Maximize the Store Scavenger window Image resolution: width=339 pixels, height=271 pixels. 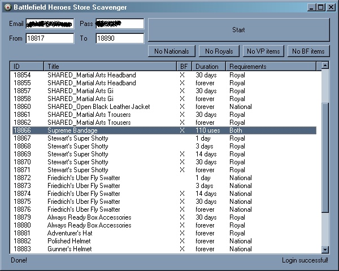(x=321, y=7)
